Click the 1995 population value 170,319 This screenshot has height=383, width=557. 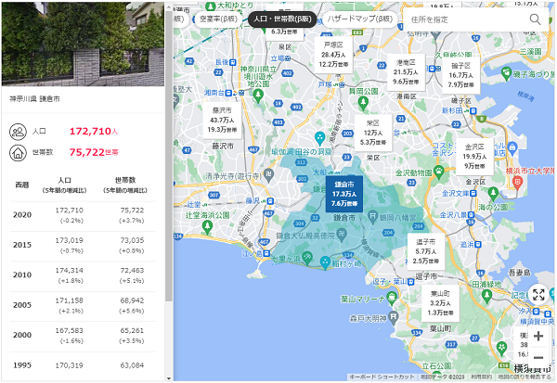70,365
